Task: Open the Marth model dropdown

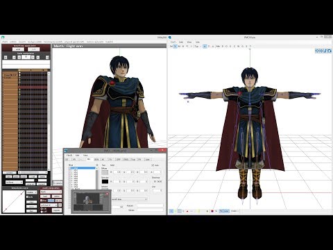Action: [x=51, y=192]
